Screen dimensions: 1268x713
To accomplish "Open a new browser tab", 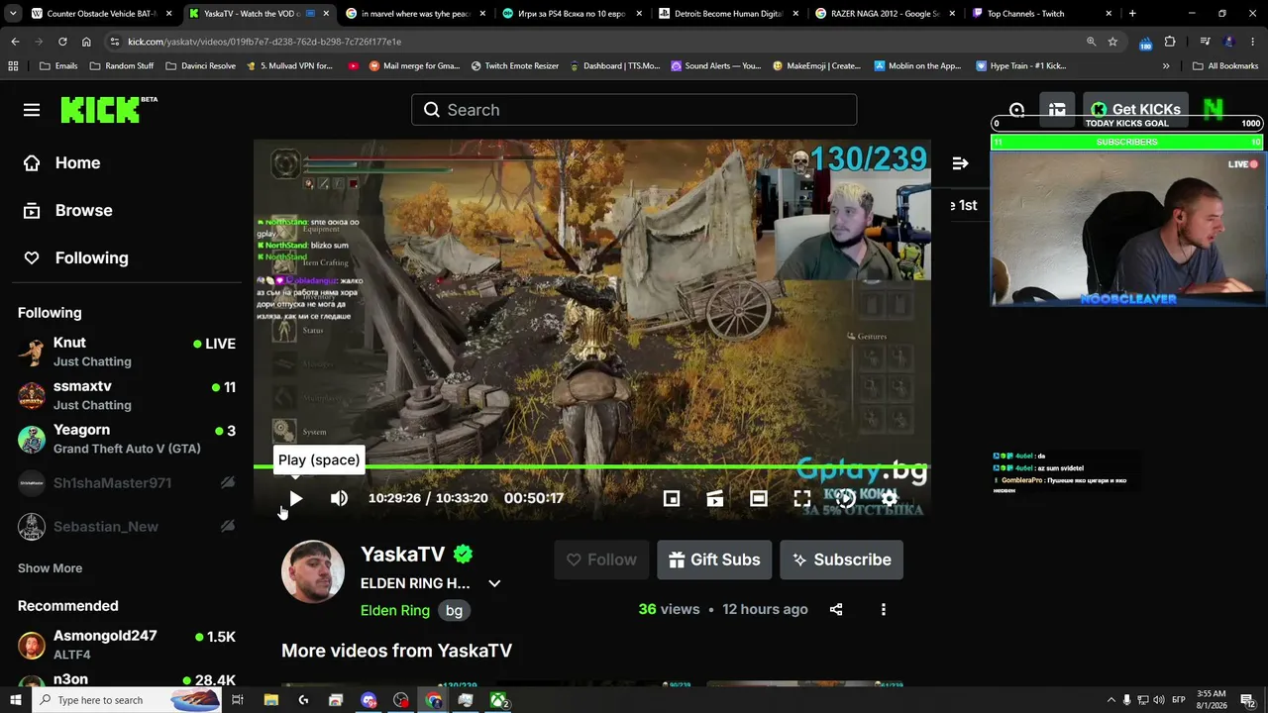I will point(1132,14).
